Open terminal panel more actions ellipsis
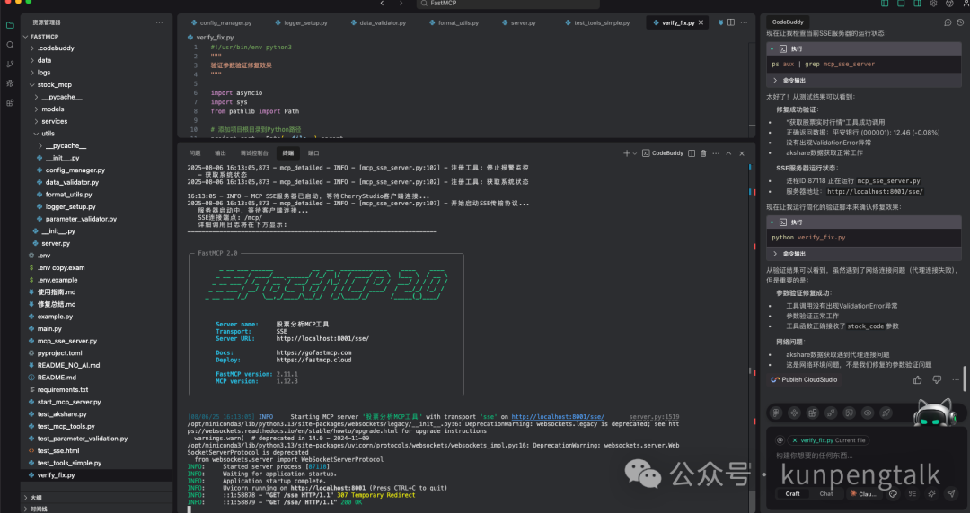970x513 pixels. (x=716, y=153)
